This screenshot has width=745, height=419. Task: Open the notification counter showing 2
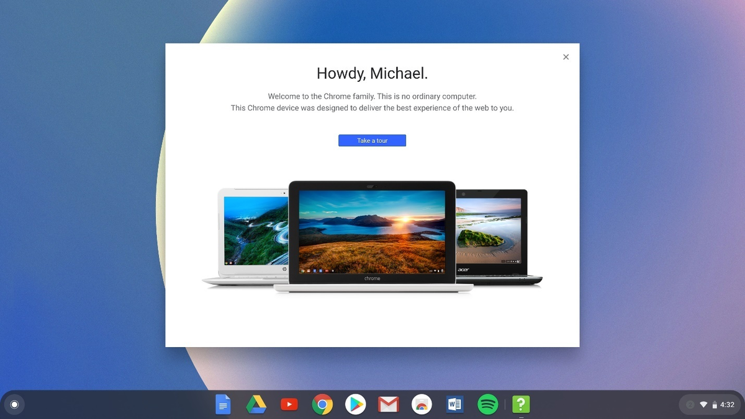click(x=690, y=405)
